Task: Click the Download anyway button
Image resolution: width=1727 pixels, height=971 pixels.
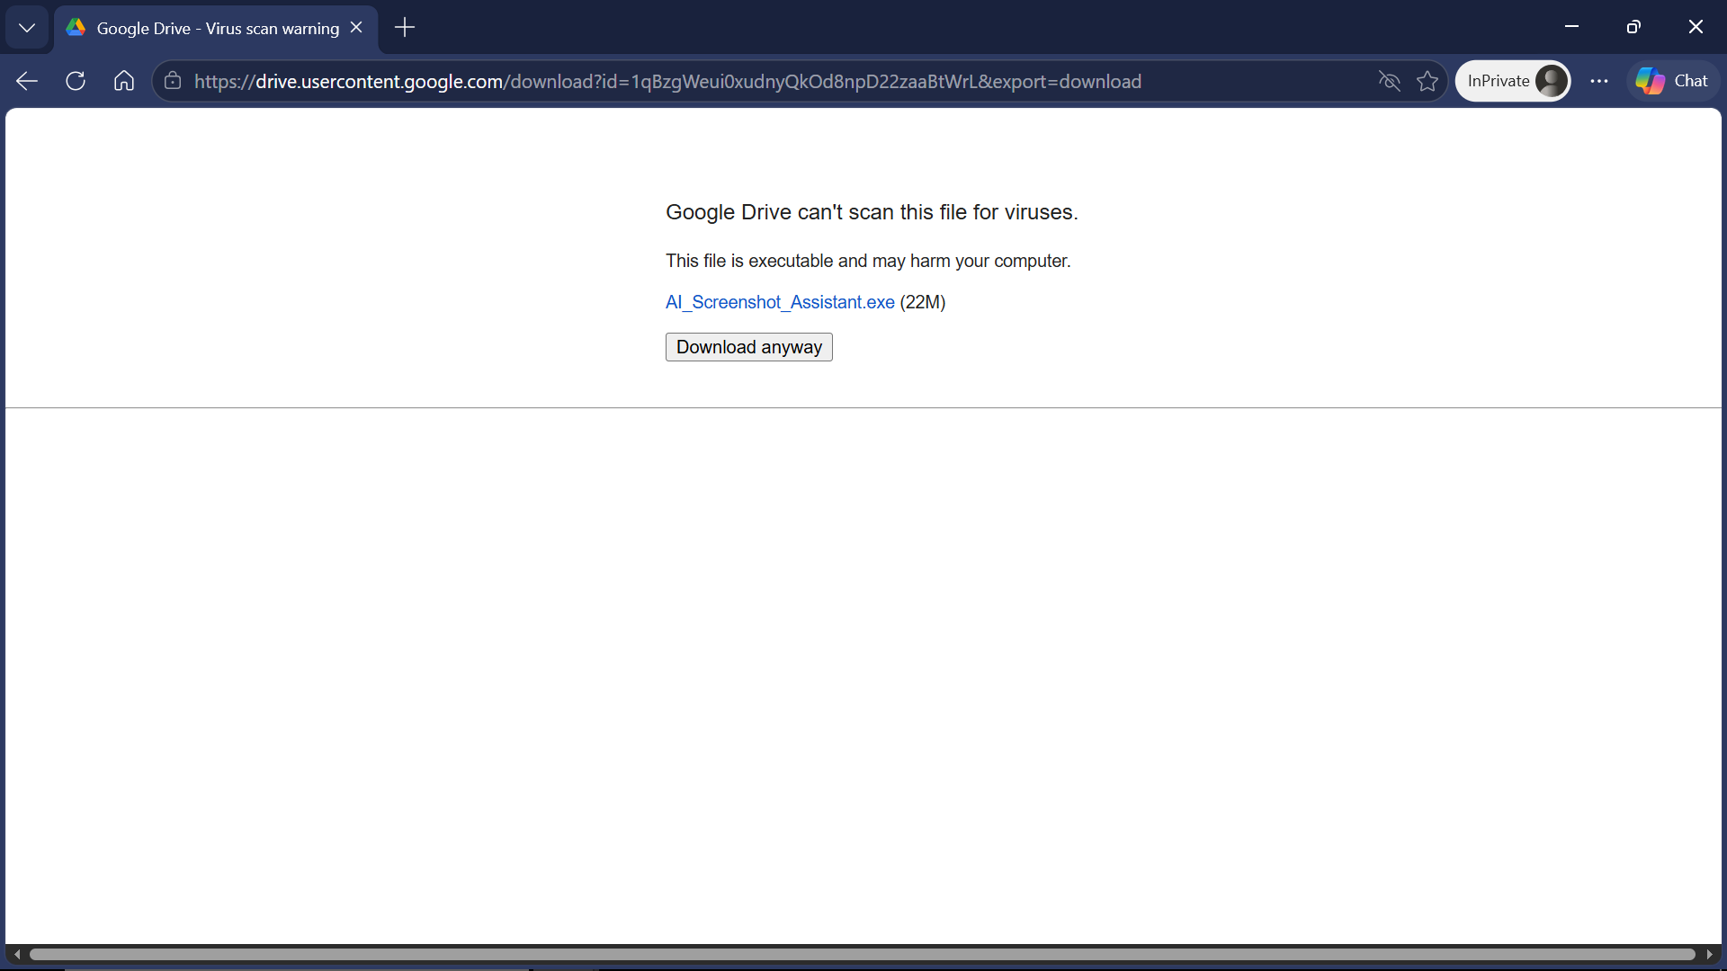Action: pyautogui.click(x=748, y=346)
